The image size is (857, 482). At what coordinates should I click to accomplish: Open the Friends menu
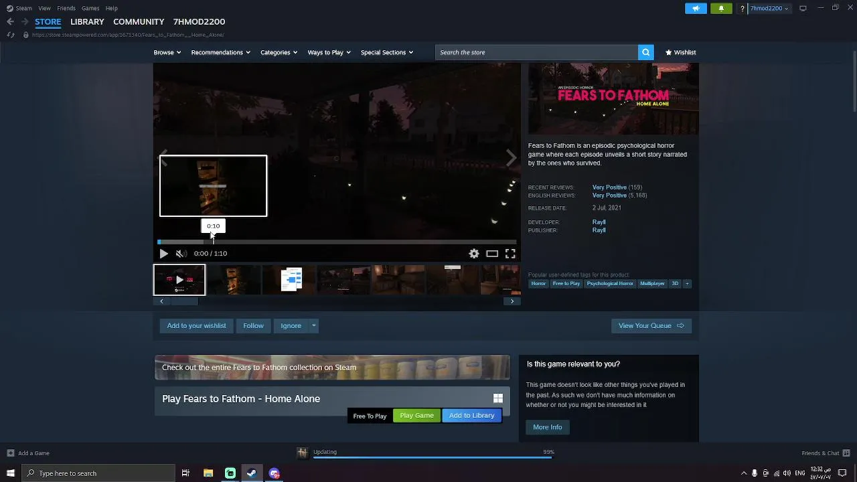click(66, 8)
